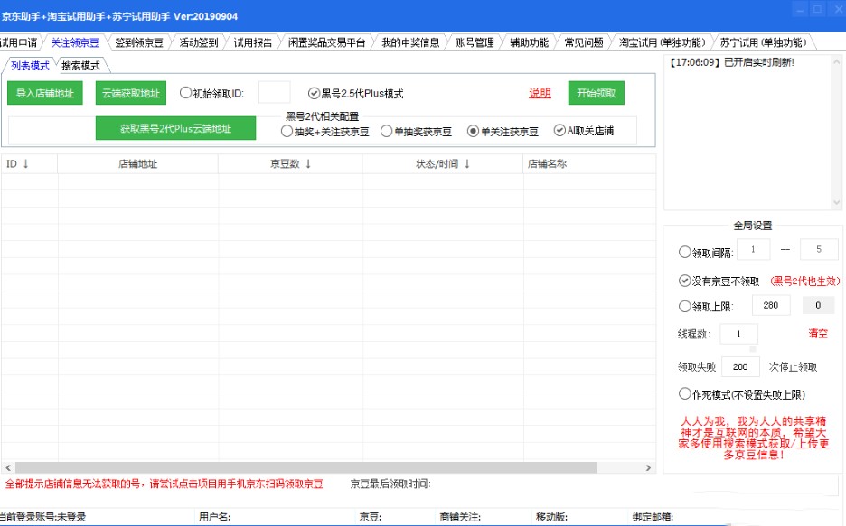Sort by ID column header arrow

tap(25, 164)
